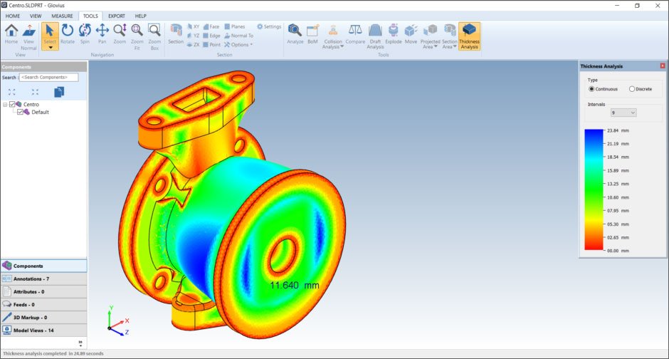Open the Feeds - 0 section
Viewport: 669px width, 359px height.
pos(43,304)
